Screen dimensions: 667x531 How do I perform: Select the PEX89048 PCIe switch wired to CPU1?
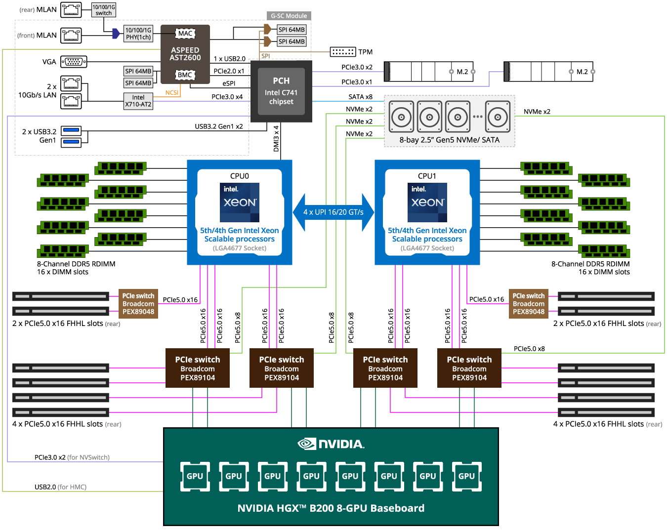click(529, 304)
